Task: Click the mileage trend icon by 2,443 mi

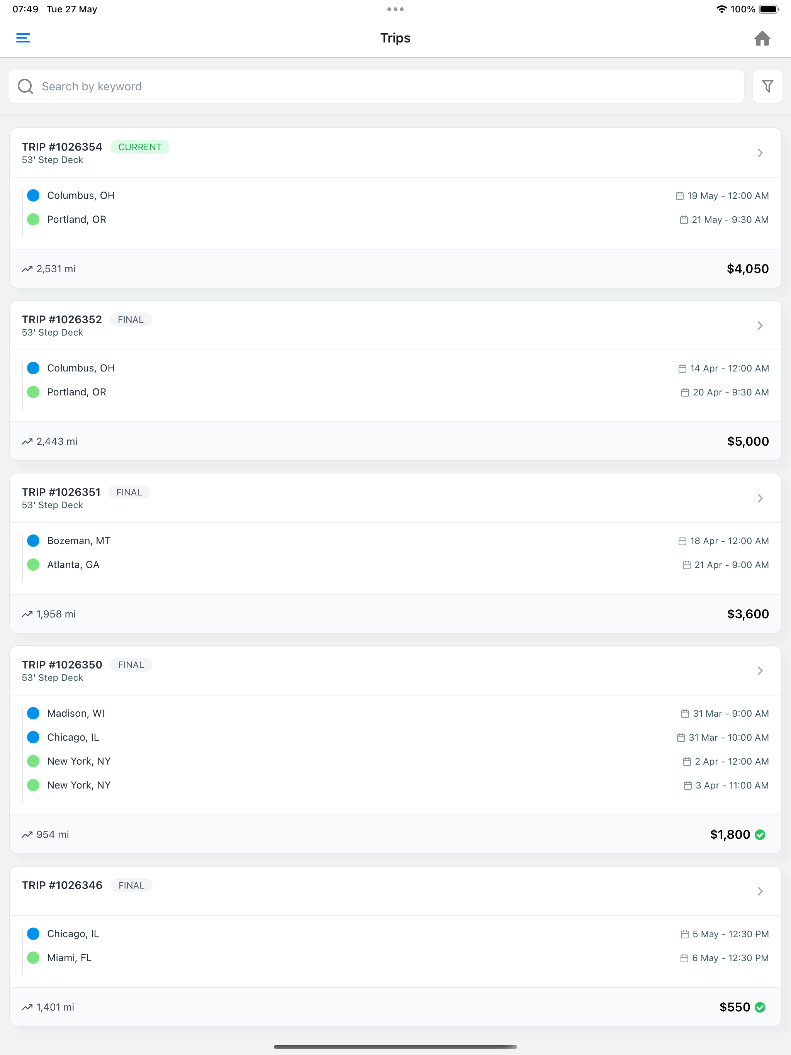Action: tap(27, 442)
